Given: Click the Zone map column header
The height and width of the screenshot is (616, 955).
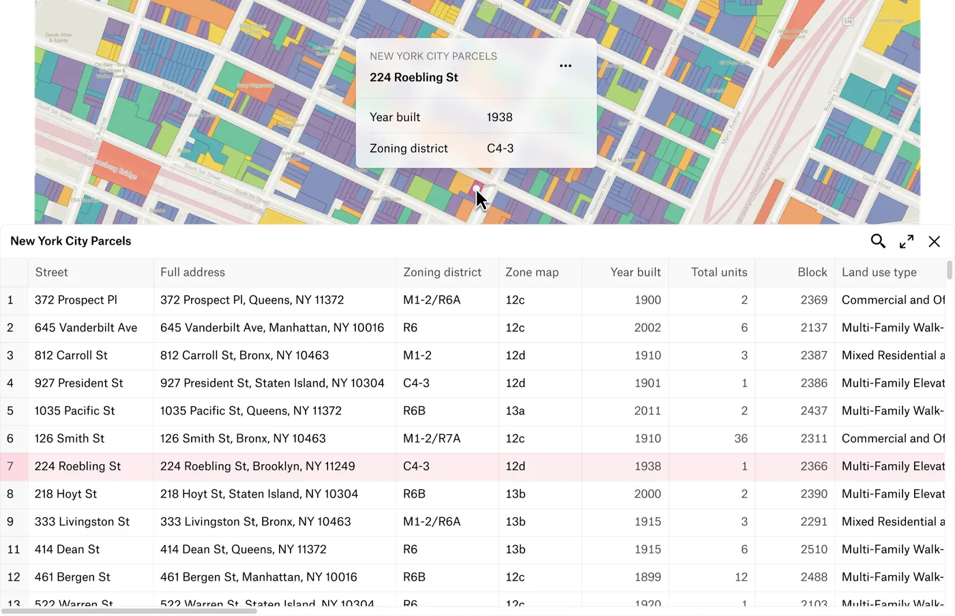Looking at the screenshot, I should (540, 273).
